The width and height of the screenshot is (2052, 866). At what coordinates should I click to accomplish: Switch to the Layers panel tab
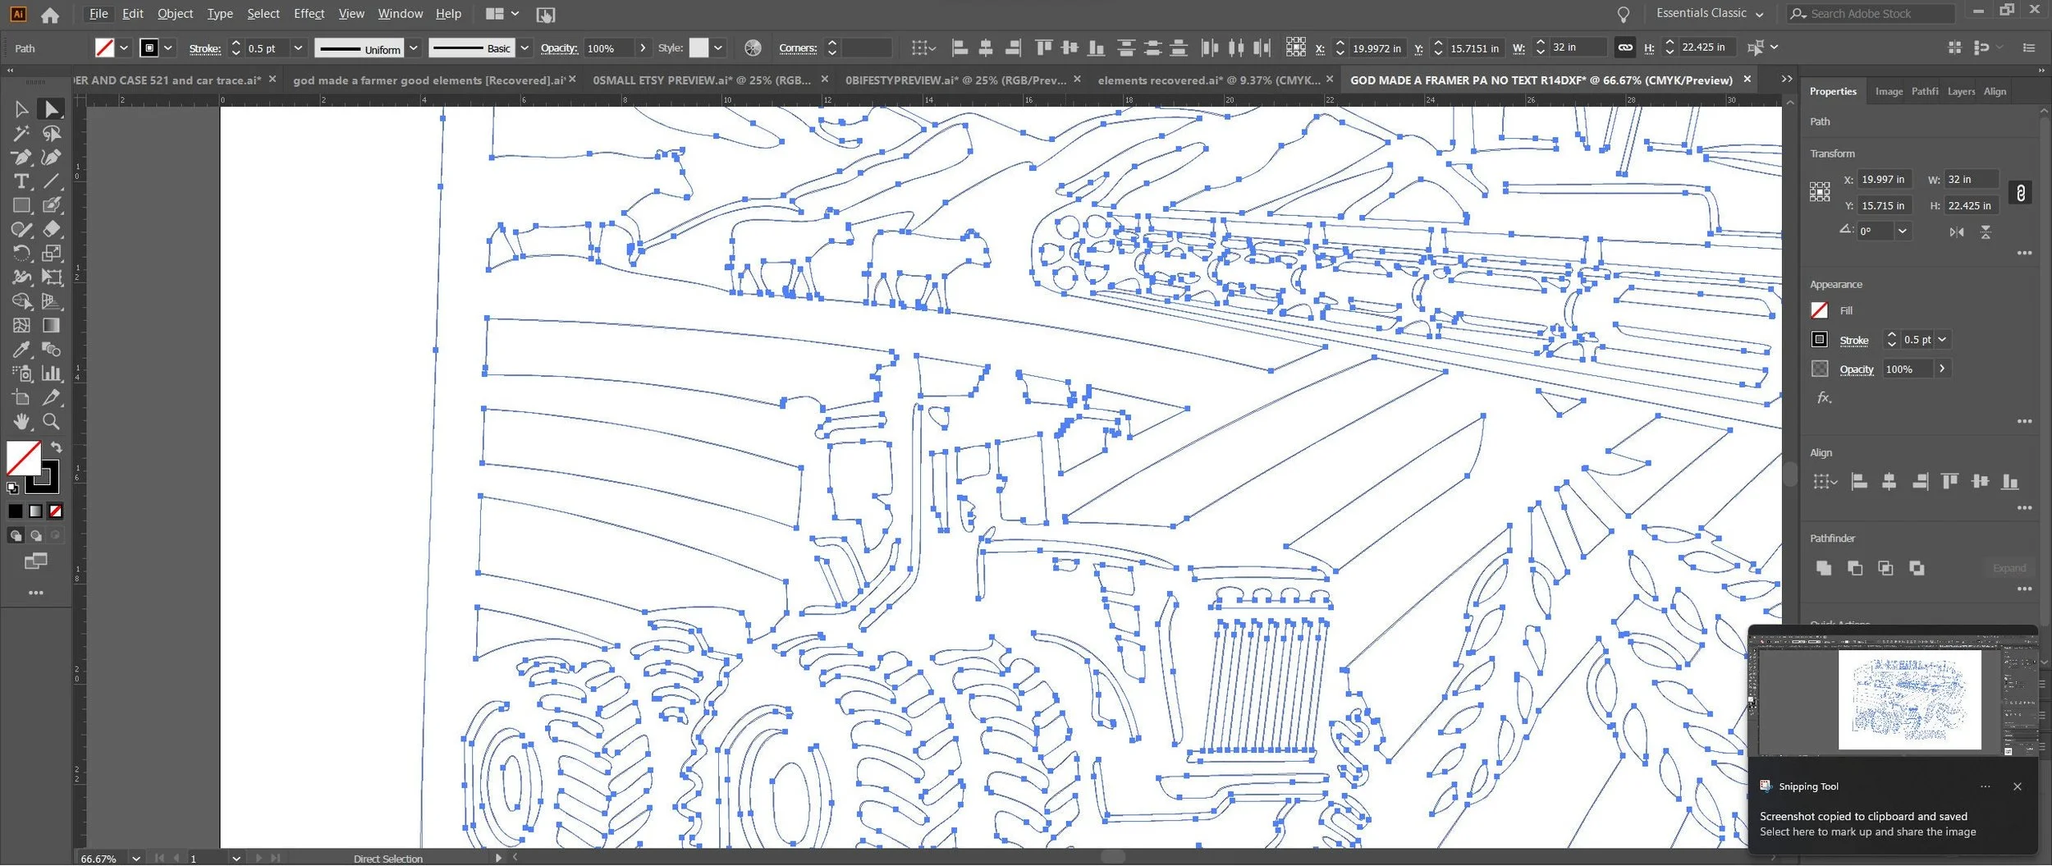tap(1961, 91)
